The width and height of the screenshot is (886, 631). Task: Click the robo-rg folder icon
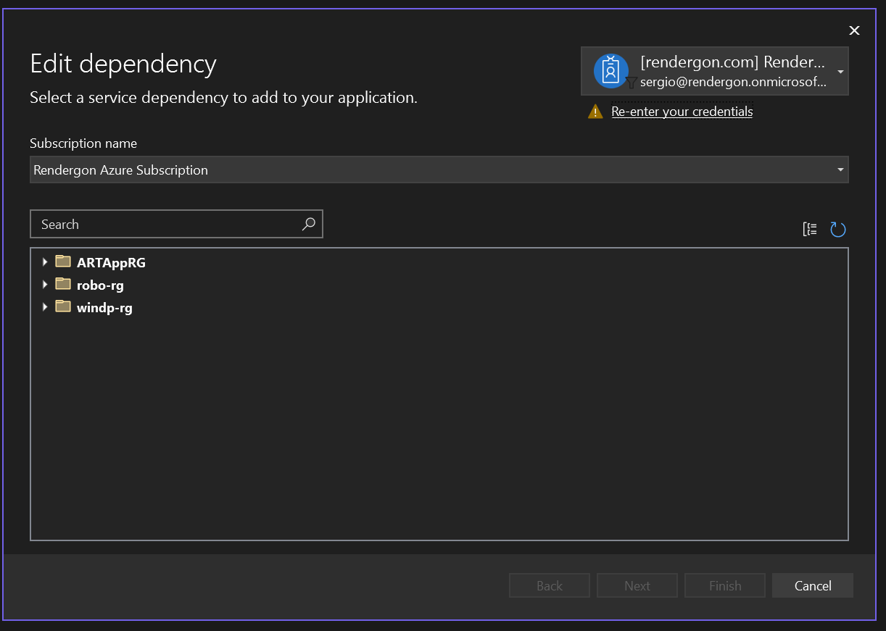tap(63, 284)
